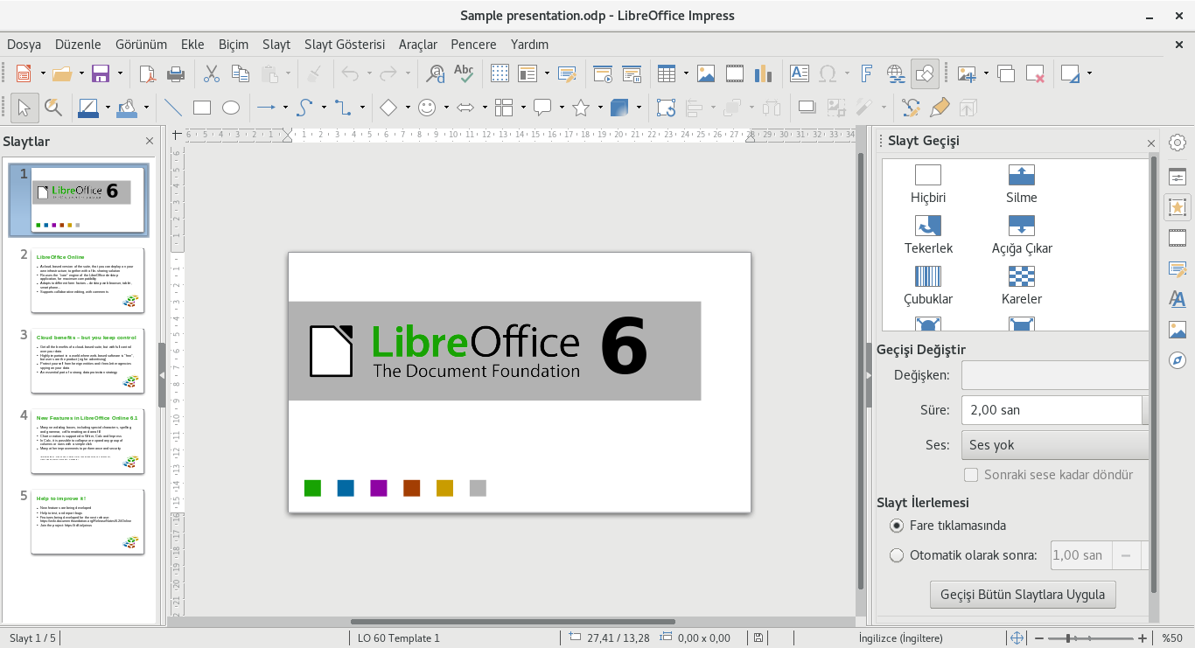Select the Ellipse drawing tool
The image size is (1195, 648).
click(231, 108)
